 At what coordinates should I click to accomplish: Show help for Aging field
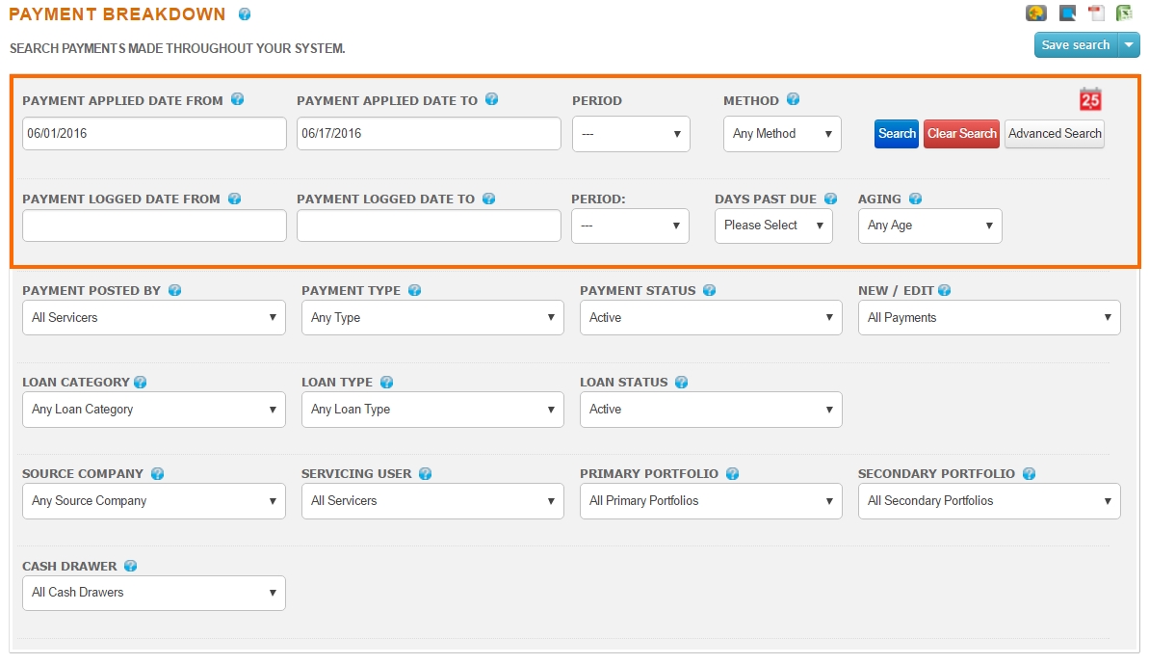pyautogui.click(x=915, y=199)
